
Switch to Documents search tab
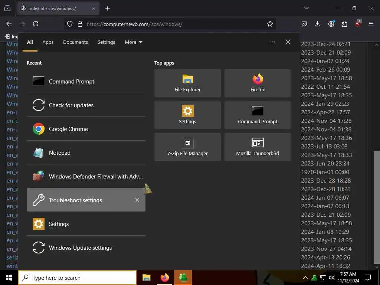click(x=75, y=42)
